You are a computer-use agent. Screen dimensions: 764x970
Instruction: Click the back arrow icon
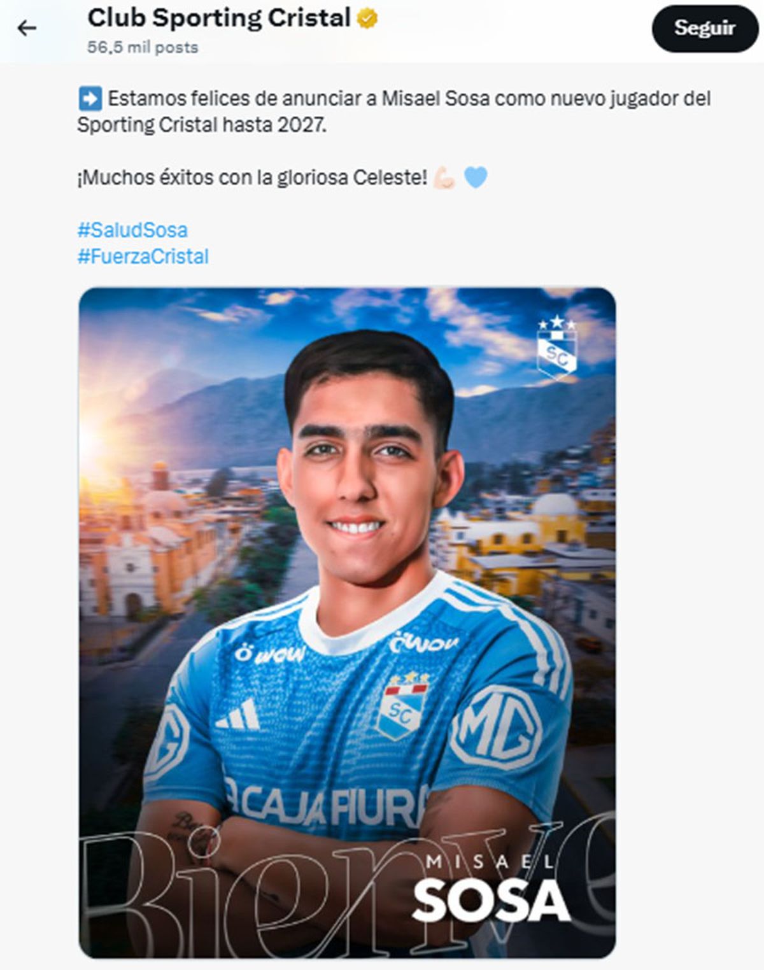[26, 28]
